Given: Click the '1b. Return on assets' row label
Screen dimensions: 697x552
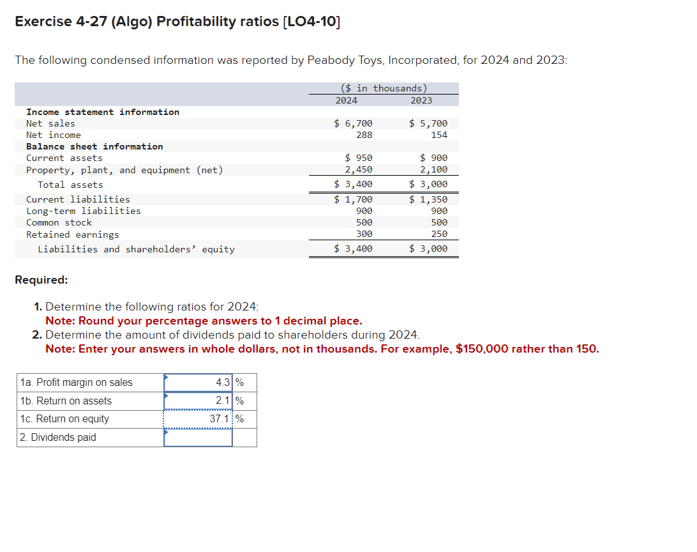Looking at the screenshot, I should click(x=67, y=400).
